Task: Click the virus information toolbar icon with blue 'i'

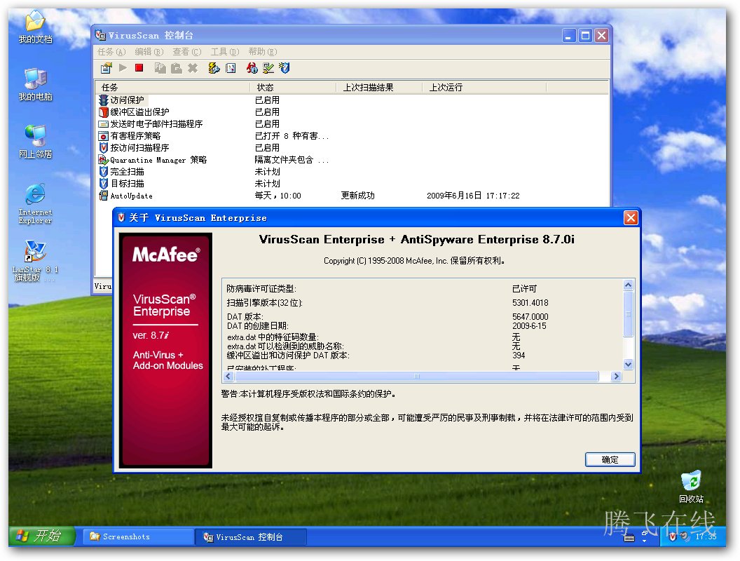Action: tap(252, 68)
